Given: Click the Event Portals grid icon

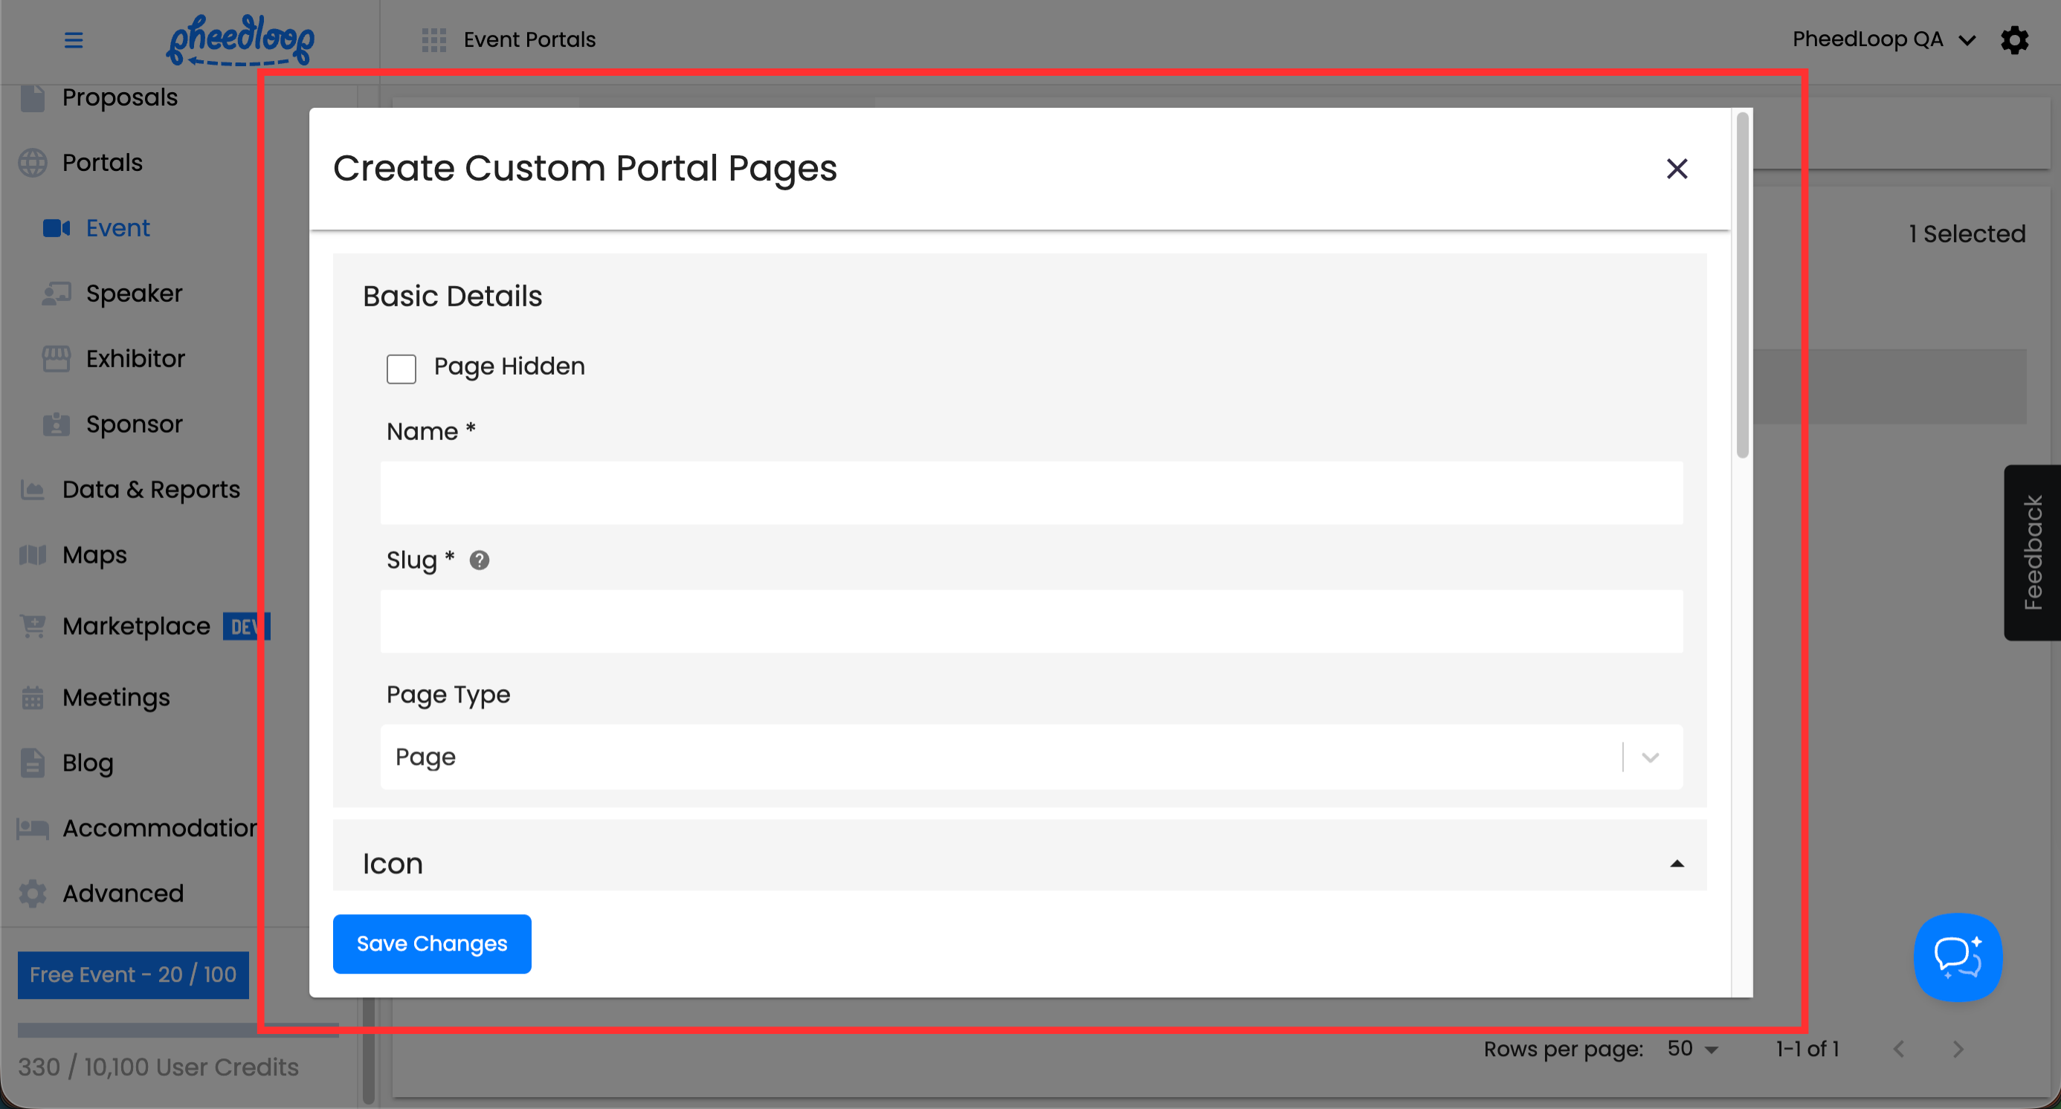Looking at the screenshot, I should pos(433,39).
